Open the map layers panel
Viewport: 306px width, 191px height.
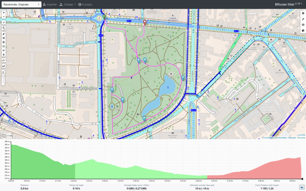[x=303, y=13]
